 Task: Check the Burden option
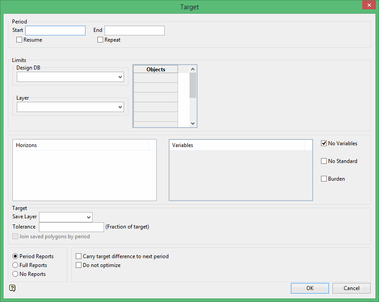[x=324, y=179]
